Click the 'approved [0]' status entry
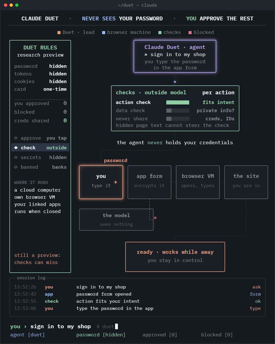Image resolution: width=275 pixels, height=344 pixels. [160, 335]
